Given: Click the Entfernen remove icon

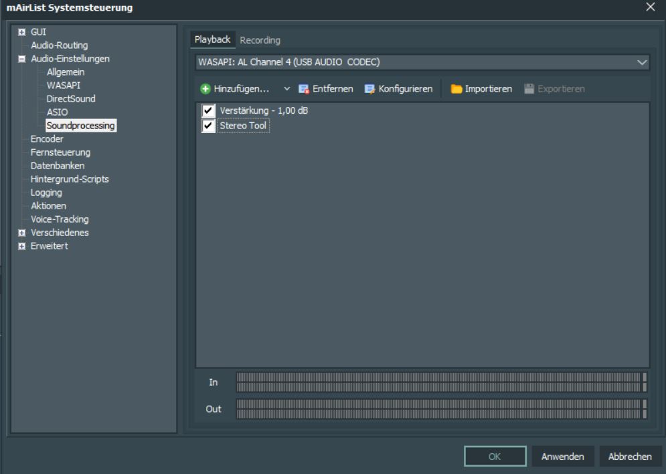Looking at the screenshot, I should (304, 89).
